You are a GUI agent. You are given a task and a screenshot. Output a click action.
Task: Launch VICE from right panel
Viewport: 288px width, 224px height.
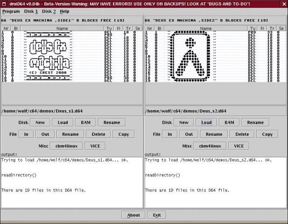(239, 146)
